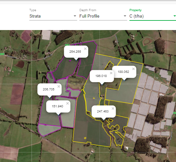Close the 196.018 value popup
The image size is (176, 162).
coord(111,73)
